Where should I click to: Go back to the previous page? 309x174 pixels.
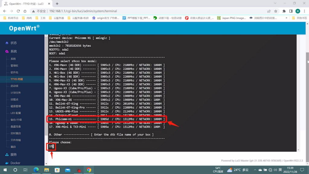click(x=5, y=11)
